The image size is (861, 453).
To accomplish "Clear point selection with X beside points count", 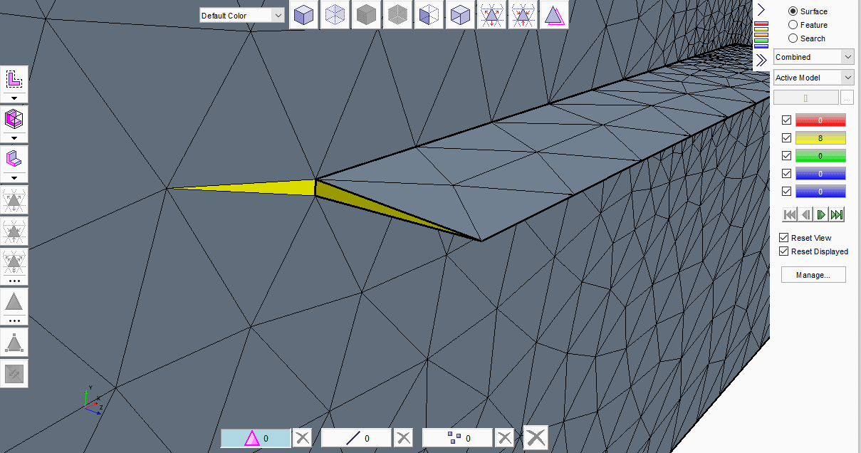I will click(505, 437).
